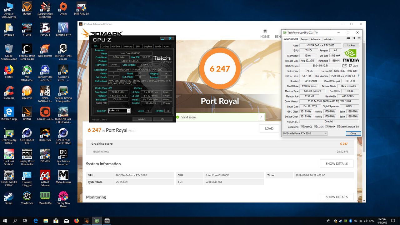
Task: Open the GPU-Z hamburger menu
Action: [359, 38]
